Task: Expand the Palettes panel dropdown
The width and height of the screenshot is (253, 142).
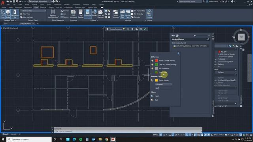Action: (x=94, y=20)
